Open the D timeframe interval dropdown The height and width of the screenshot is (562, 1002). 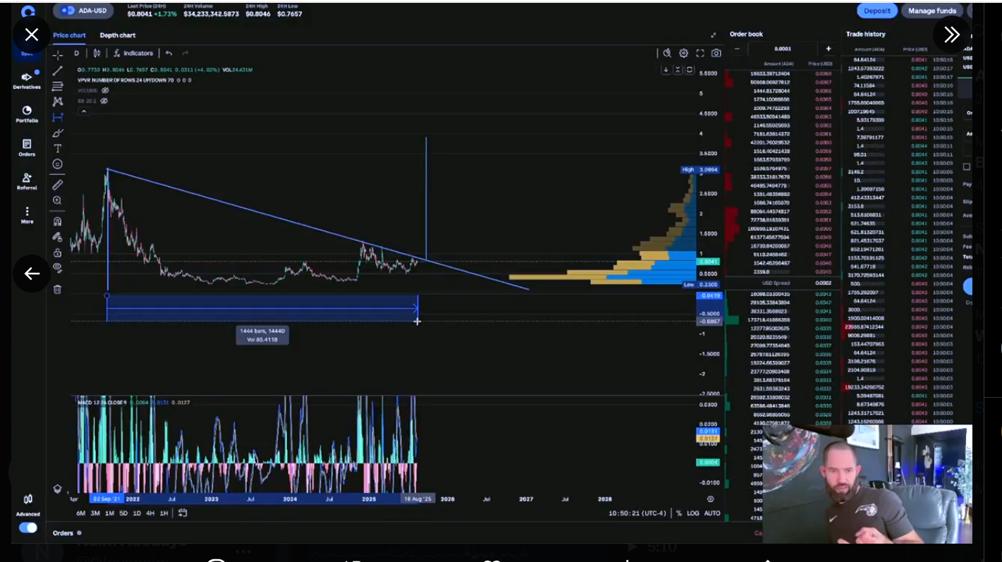(x=76, y=53)
